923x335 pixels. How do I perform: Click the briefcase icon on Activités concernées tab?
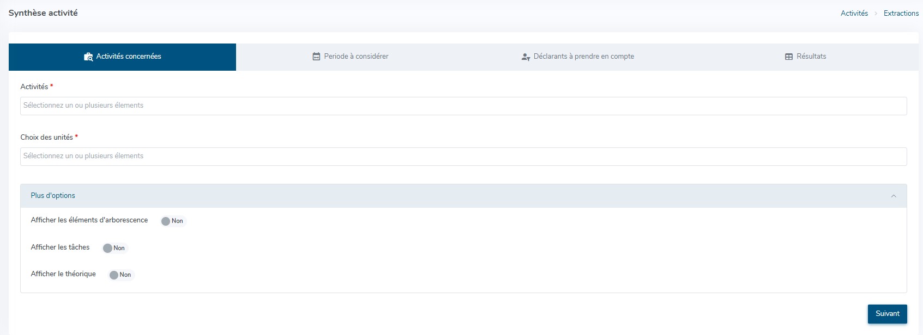point(88,57)
